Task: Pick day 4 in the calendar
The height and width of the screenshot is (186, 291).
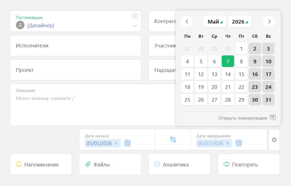Action: [187, 61]
